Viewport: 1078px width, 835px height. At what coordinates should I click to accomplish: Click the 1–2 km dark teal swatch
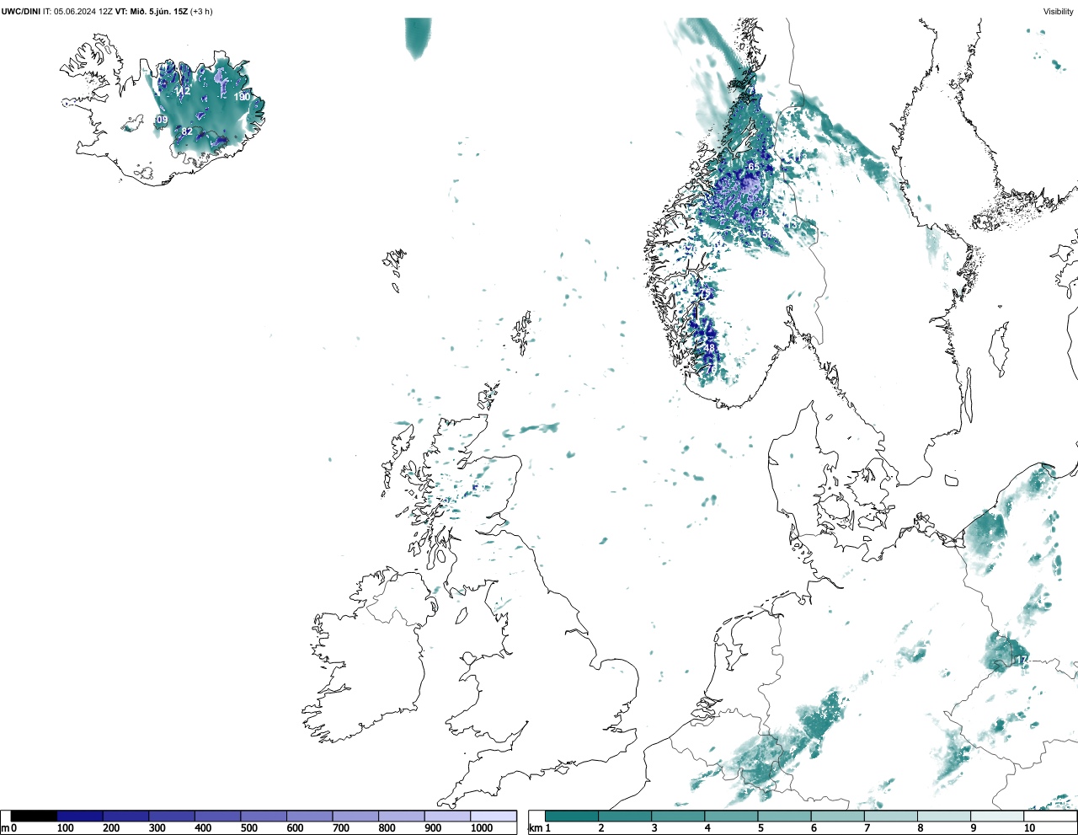tap(572, 816)
